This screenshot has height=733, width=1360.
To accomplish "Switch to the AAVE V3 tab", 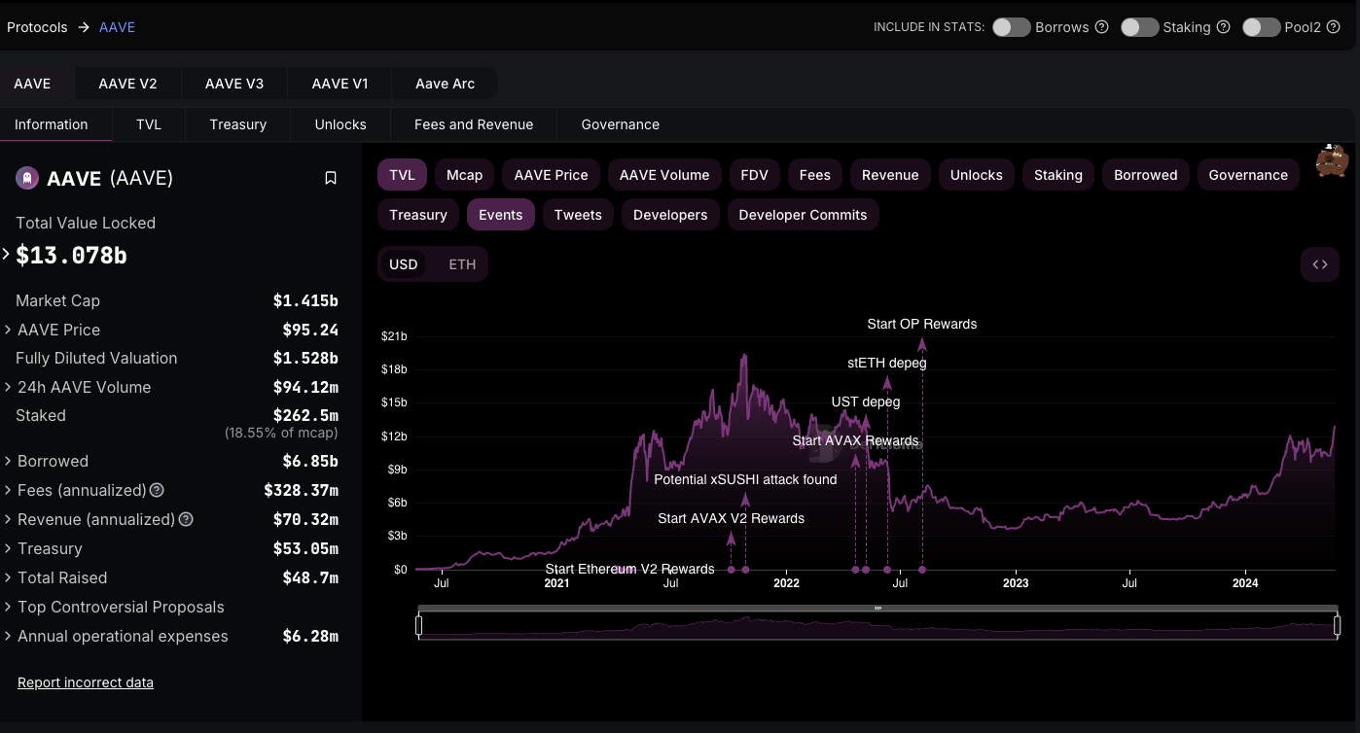I will tap(234, 84).
